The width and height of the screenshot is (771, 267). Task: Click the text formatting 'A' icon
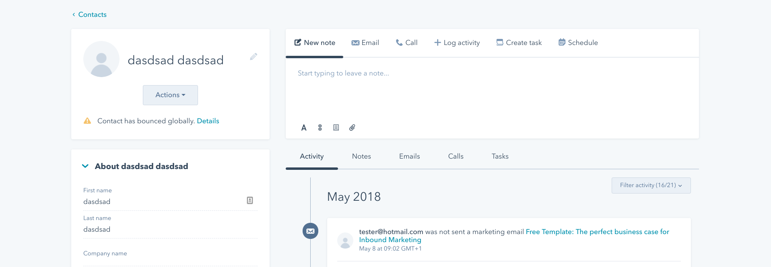point(304,128)
